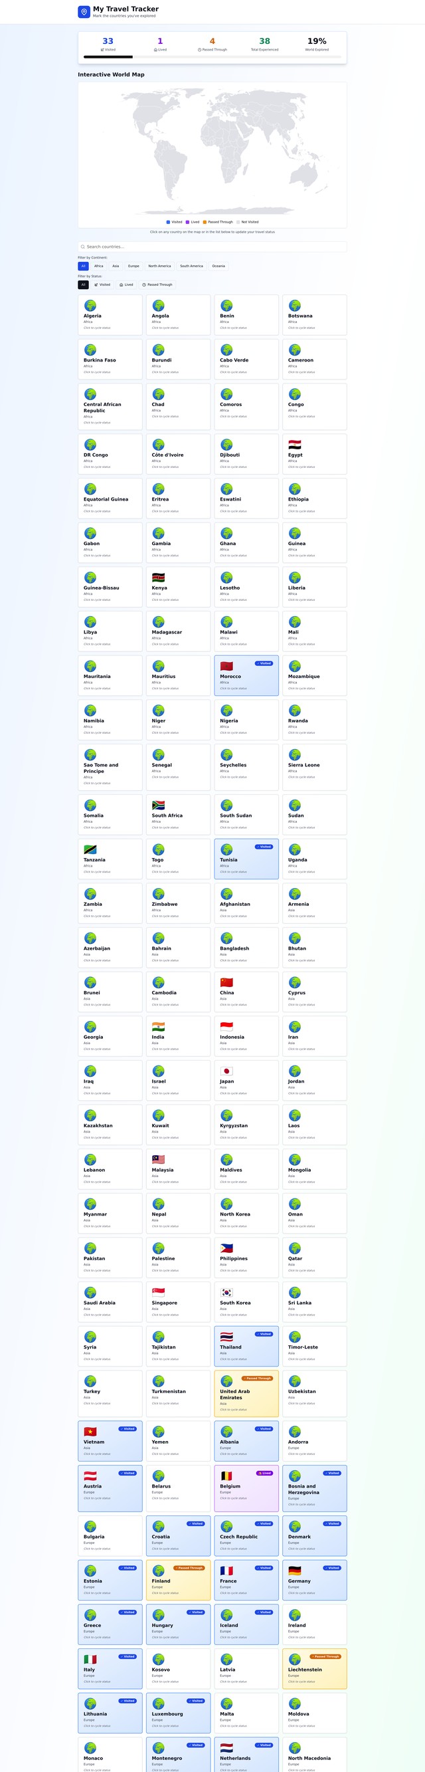Viewport: 425px width, 1772px height.
Task: Click the globe icon on the Algeria card
Action: pos(90,306)
